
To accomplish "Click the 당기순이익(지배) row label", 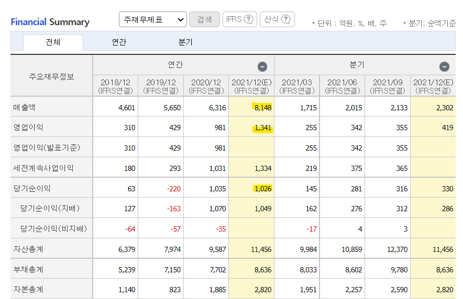I will [50, 208].
